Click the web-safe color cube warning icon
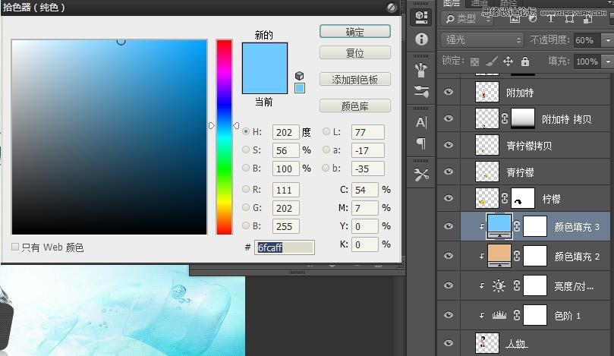 (300, 76)
